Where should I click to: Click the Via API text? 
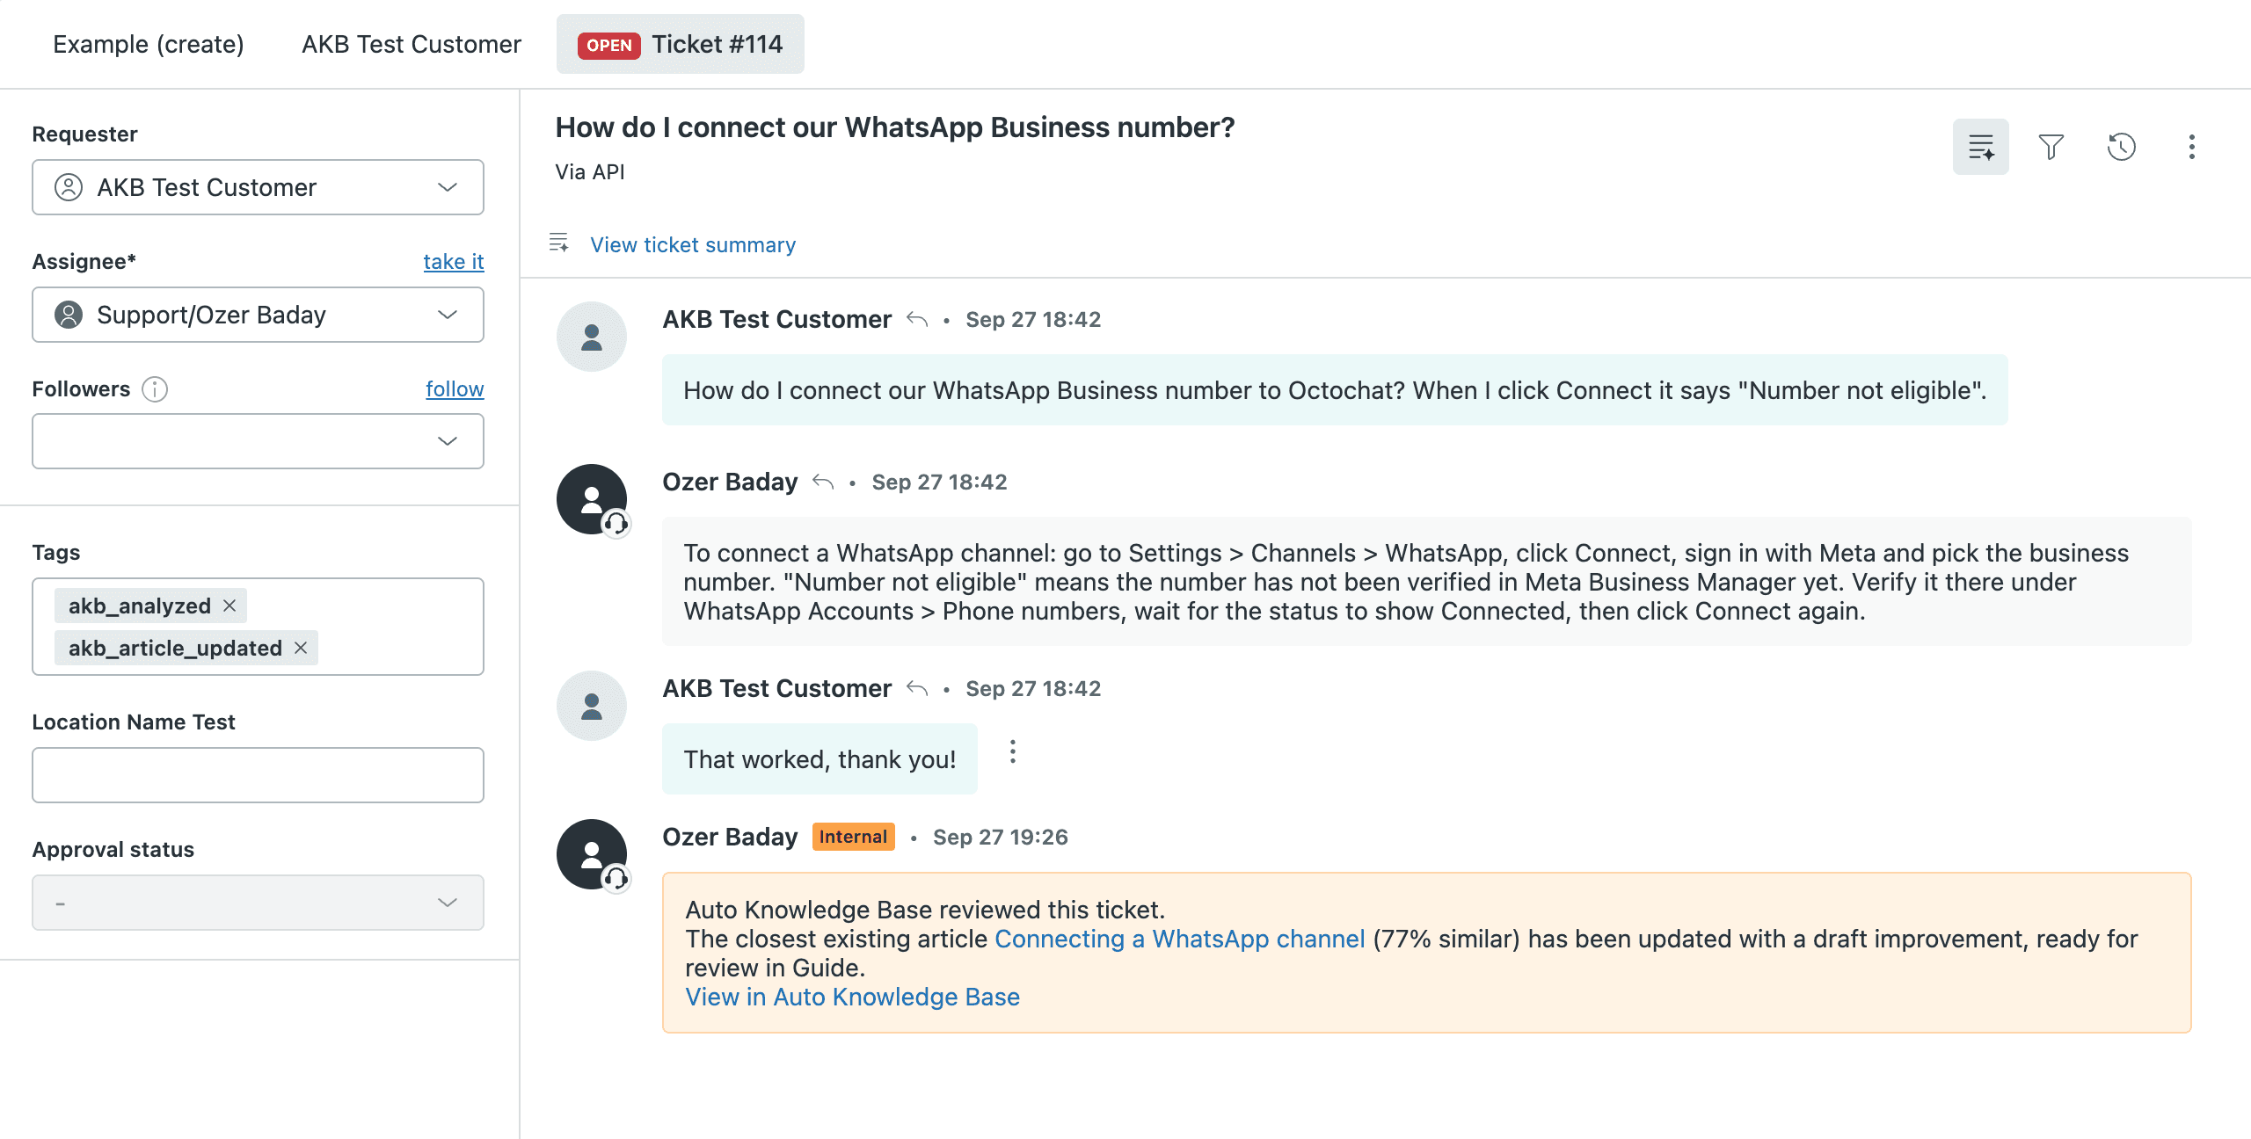[x=590, y=172]
